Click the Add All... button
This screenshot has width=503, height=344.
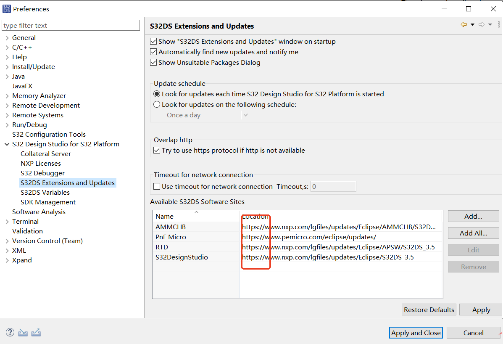pyautogui.click(x=474, y=233)
